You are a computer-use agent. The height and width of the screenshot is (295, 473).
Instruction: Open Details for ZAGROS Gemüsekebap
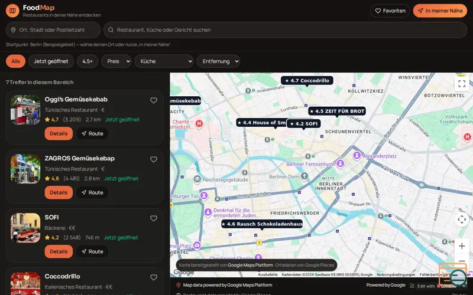click(x=59, y=192)
